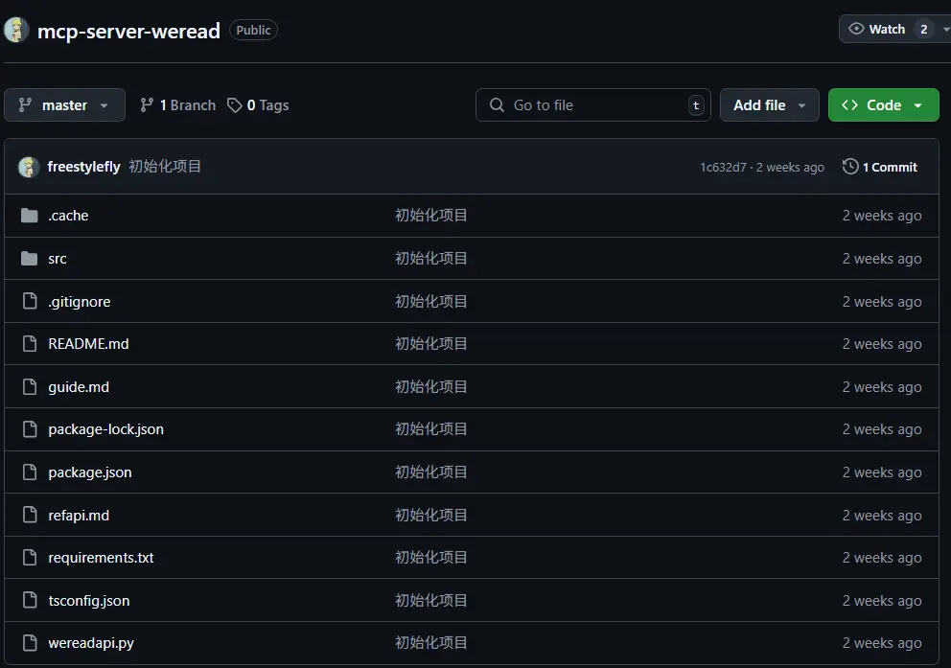The height and width of the screenshot is (668, 951).
Task: Click the repository owner avatar beside mcp-server-weread
Action: 16,30
